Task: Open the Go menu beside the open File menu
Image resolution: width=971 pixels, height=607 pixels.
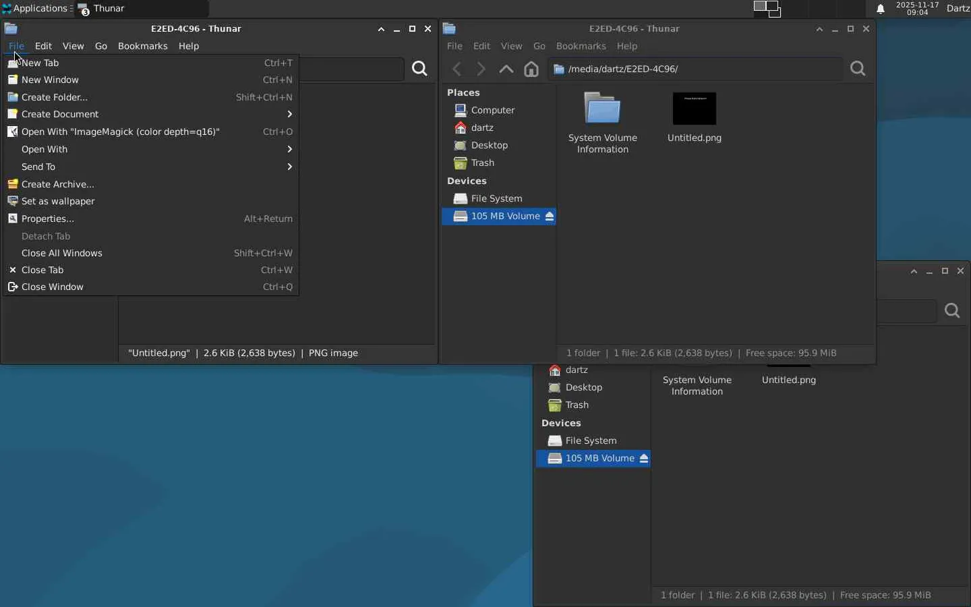Action: pos(101,46)
